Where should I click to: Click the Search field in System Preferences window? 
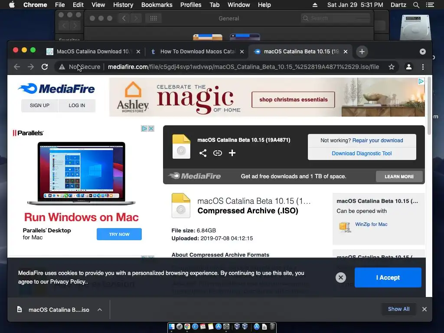point(336,18)
